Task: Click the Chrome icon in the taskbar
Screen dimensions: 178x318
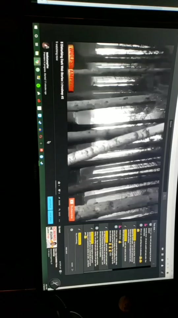Action: [37, 62]
